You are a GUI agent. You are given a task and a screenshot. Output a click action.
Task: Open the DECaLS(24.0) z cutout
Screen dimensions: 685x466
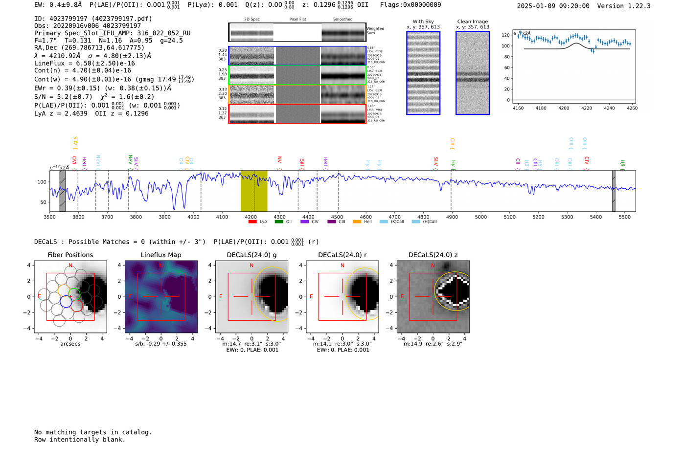pos(433,297)
